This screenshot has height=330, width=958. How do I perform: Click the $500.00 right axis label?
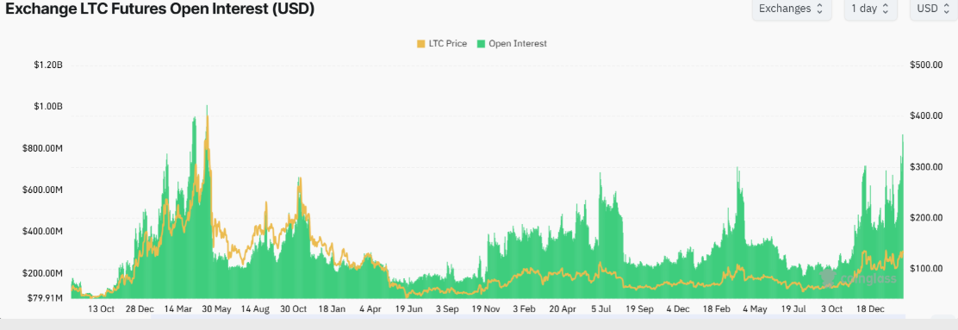925,65
